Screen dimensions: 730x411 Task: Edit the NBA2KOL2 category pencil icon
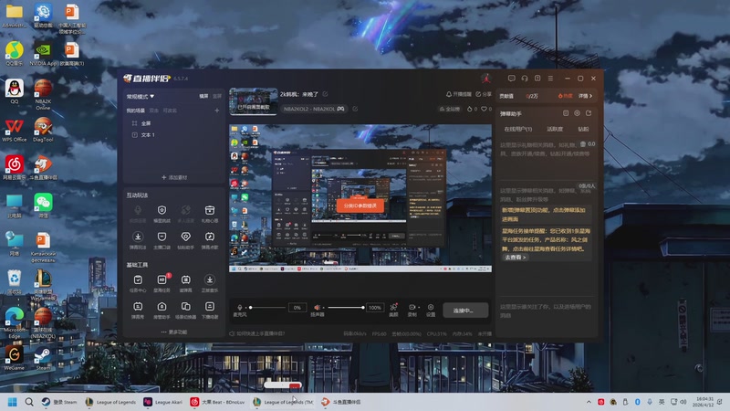click(355, 109)
